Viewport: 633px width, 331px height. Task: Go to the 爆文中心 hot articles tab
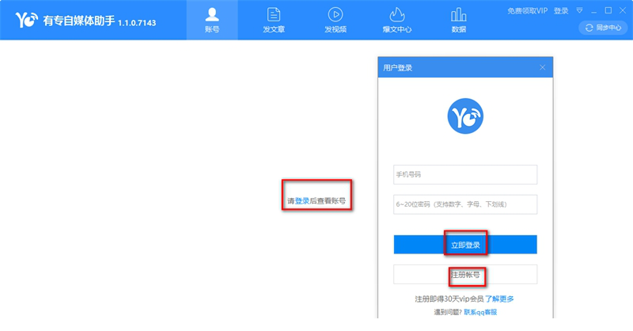tap(397, 21)
